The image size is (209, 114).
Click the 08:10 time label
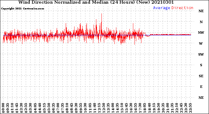67,108
